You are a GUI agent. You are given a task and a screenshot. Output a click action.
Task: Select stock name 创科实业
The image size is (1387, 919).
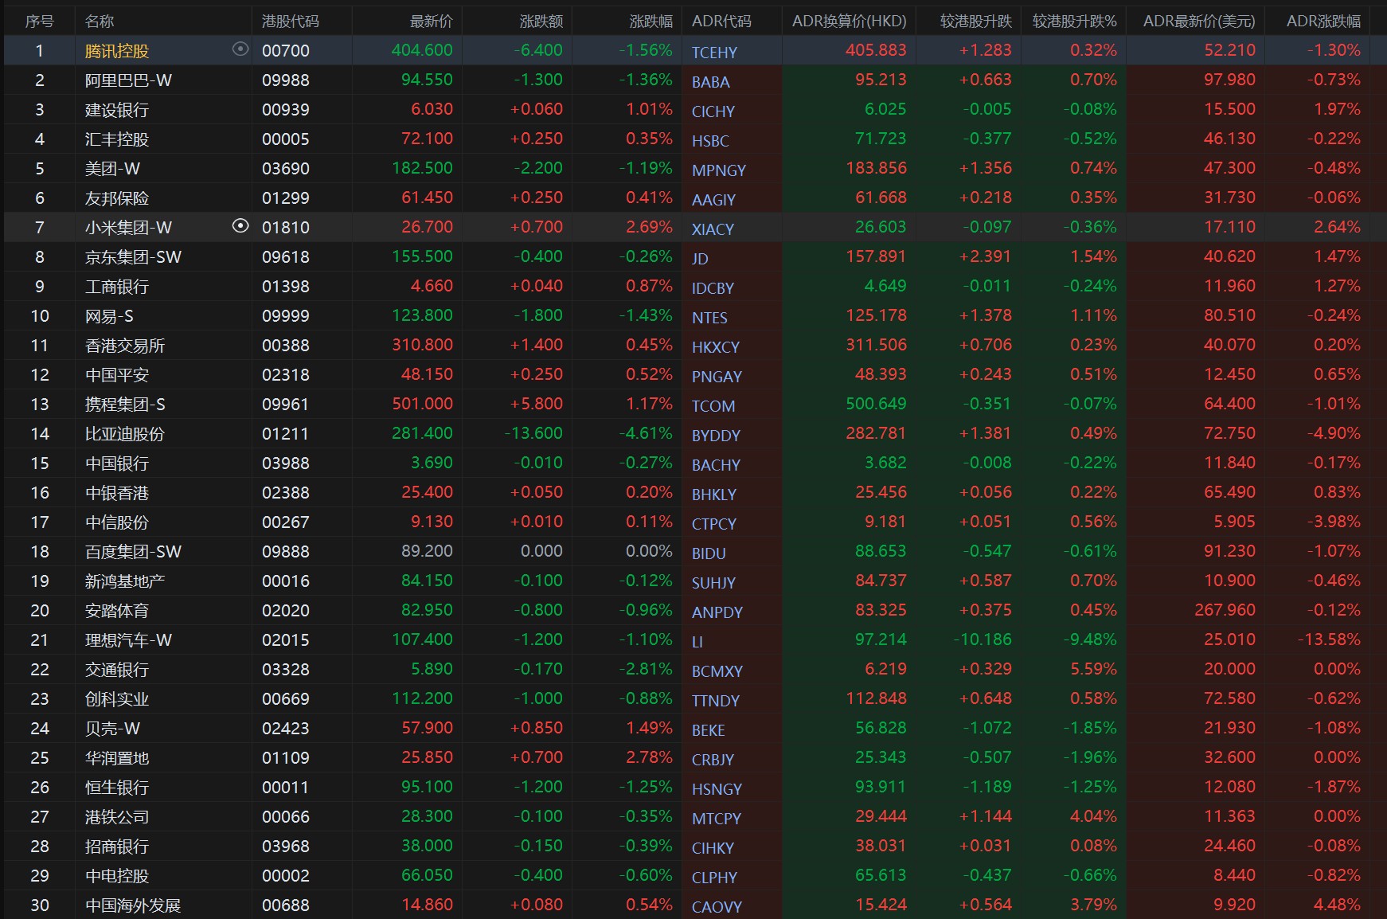tap(117, 699)
